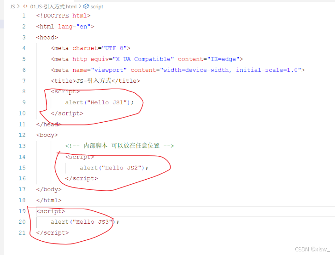Open the 01.JS-引入方式.html breadcrumb file

click(53, 6)
